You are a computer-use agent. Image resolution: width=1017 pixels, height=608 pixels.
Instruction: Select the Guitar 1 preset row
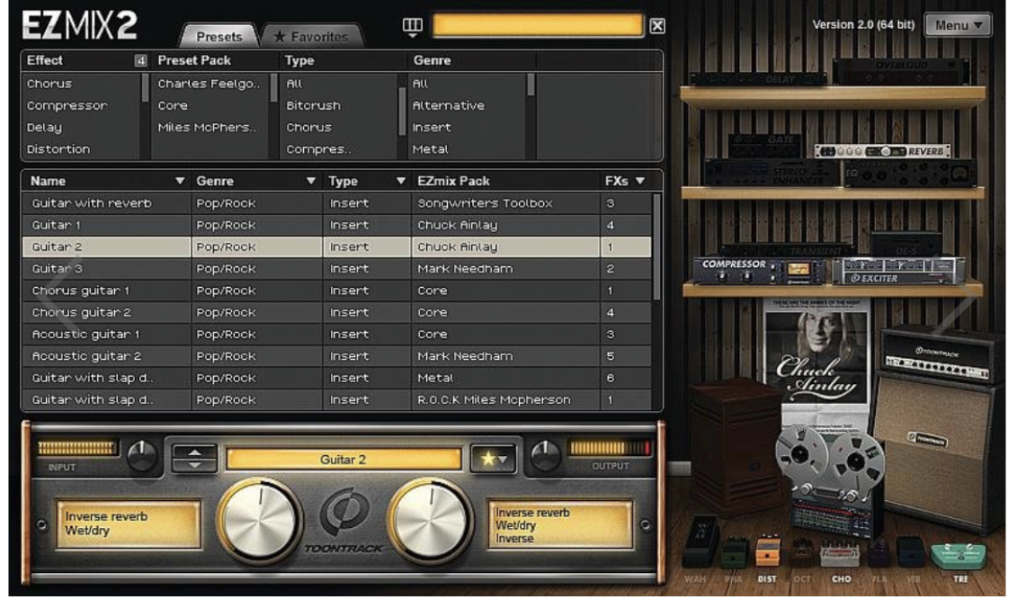point(336,225)
